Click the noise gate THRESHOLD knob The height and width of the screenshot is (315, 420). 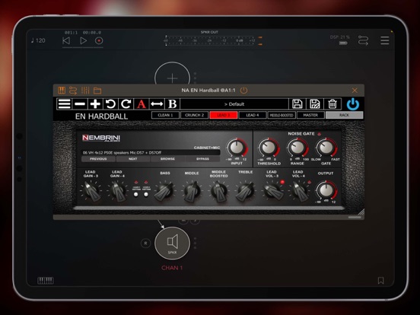tap(269, 148)
